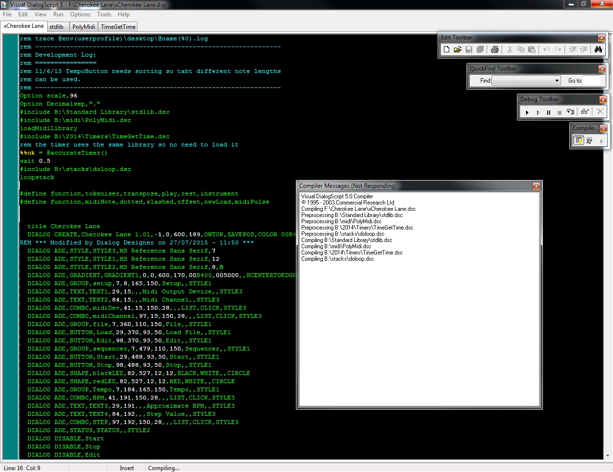613x472 pixels.
Task: Close the Compiler Messages window
Action: click(x=536, y=186)
